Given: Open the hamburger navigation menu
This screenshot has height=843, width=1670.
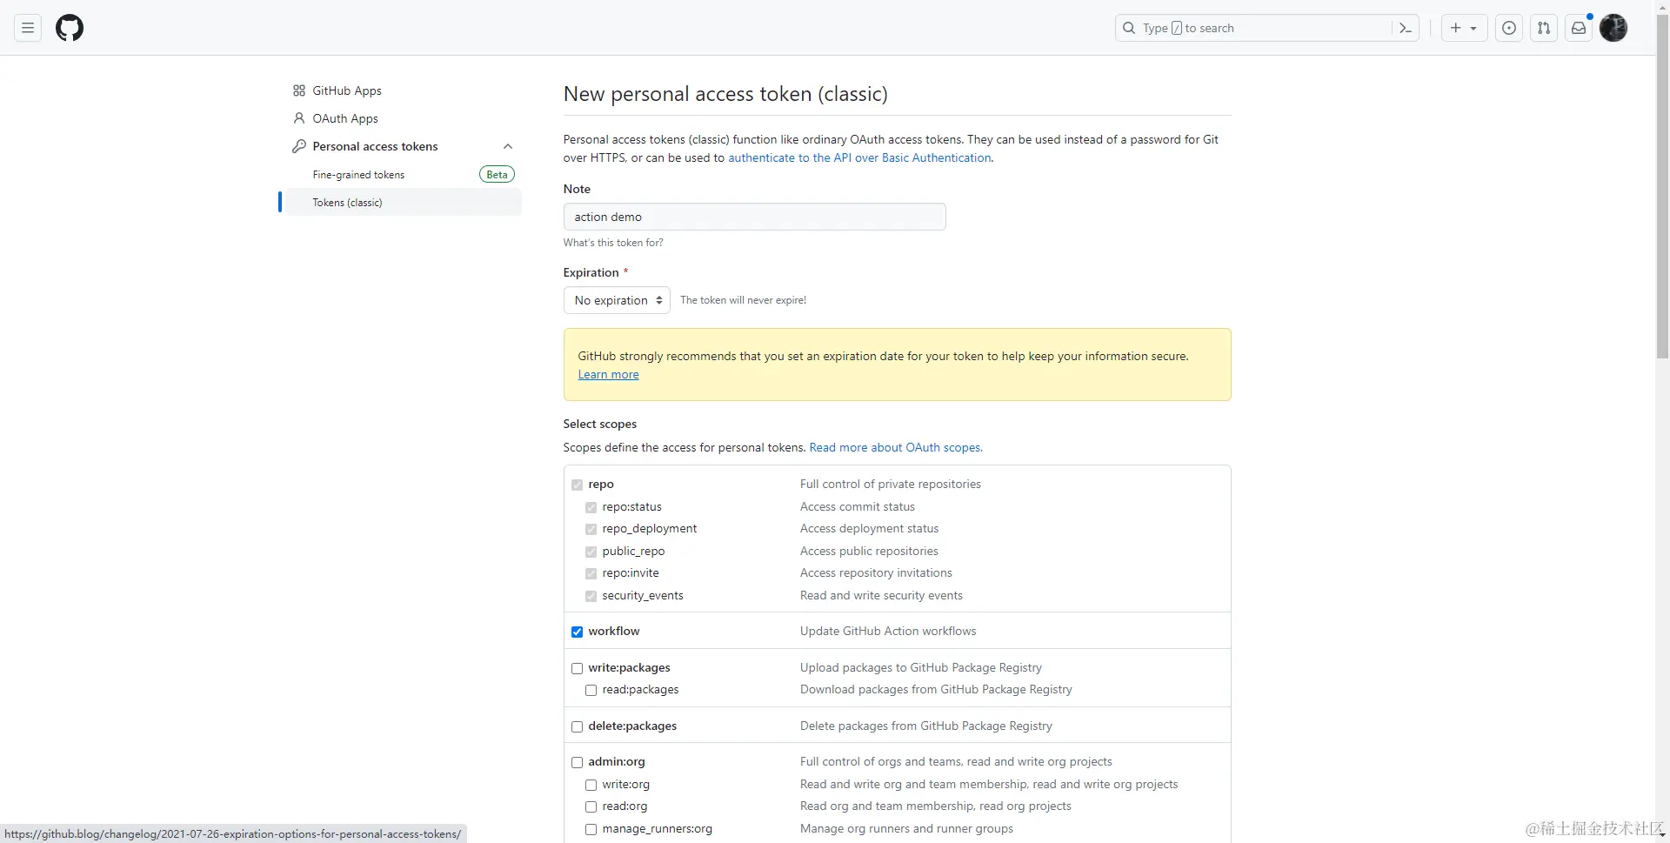Looking at the screenshot, I should (x=28, y=28).
